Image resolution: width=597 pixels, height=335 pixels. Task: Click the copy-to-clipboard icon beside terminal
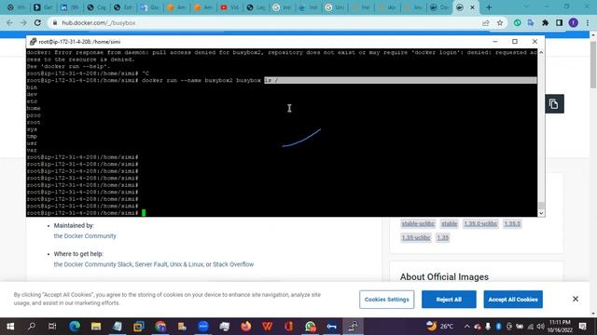click(554, 104)
